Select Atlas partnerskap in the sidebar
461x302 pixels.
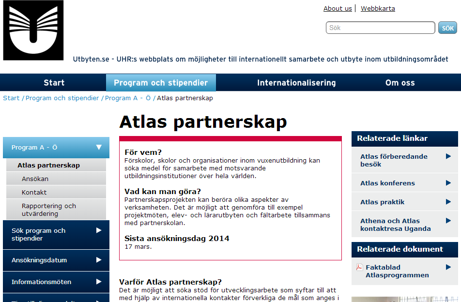coord(56,165)
